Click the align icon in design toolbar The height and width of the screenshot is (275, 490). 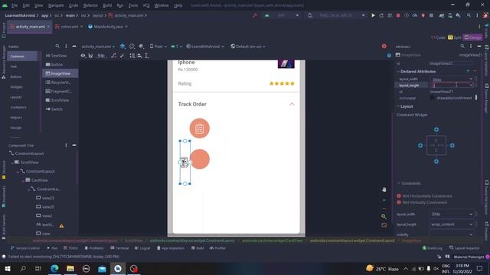point(139,56)
